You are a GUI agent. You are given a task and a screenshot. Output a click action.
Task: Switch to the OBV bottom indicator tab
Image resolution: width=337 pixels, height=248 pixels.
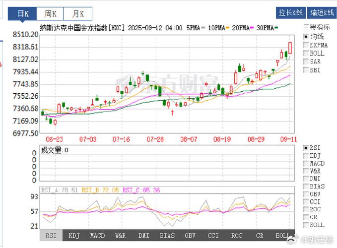(190, 236)
